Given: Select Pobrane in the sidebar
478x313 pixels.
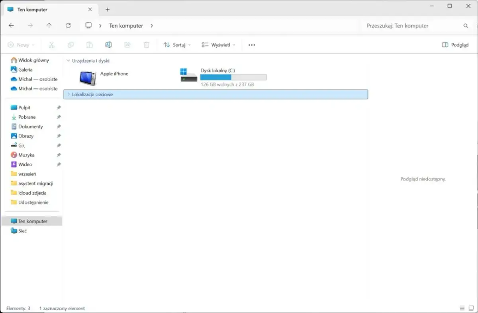Looking at the screenshot, I should click(x=27, y=117).
